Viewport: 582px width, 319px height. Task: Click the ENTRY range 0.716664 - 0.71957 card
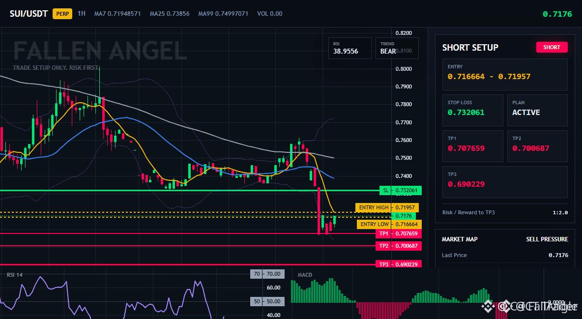[x=505, y=74]
